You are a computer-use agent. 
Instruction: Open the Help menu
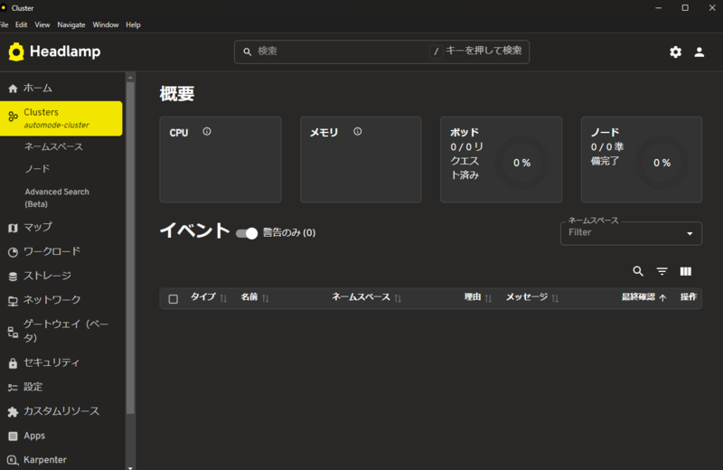tap(133, 25)
